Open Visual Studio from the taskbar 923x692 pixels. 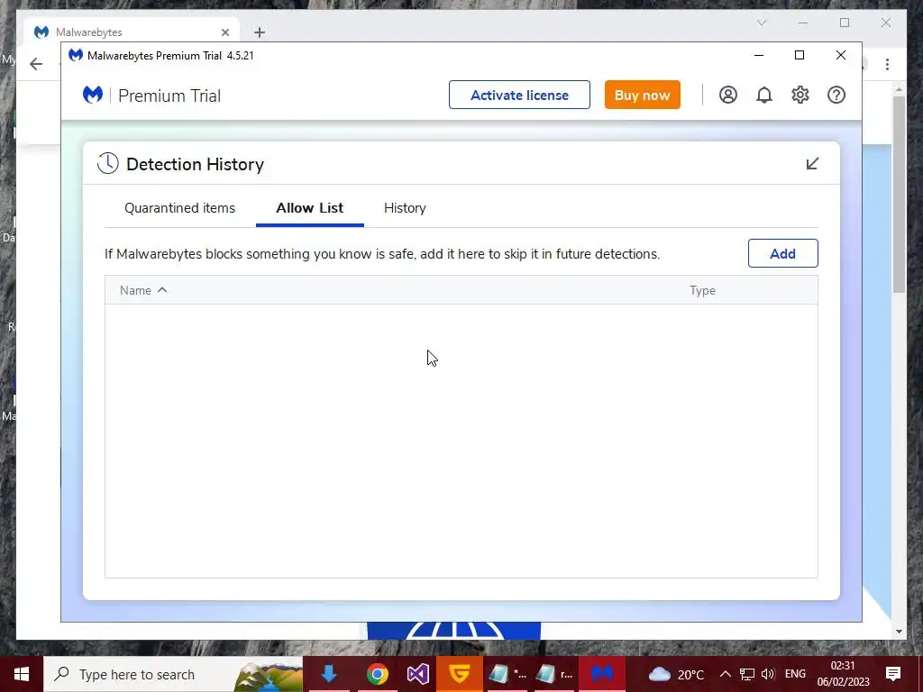(x=418, y=674)
